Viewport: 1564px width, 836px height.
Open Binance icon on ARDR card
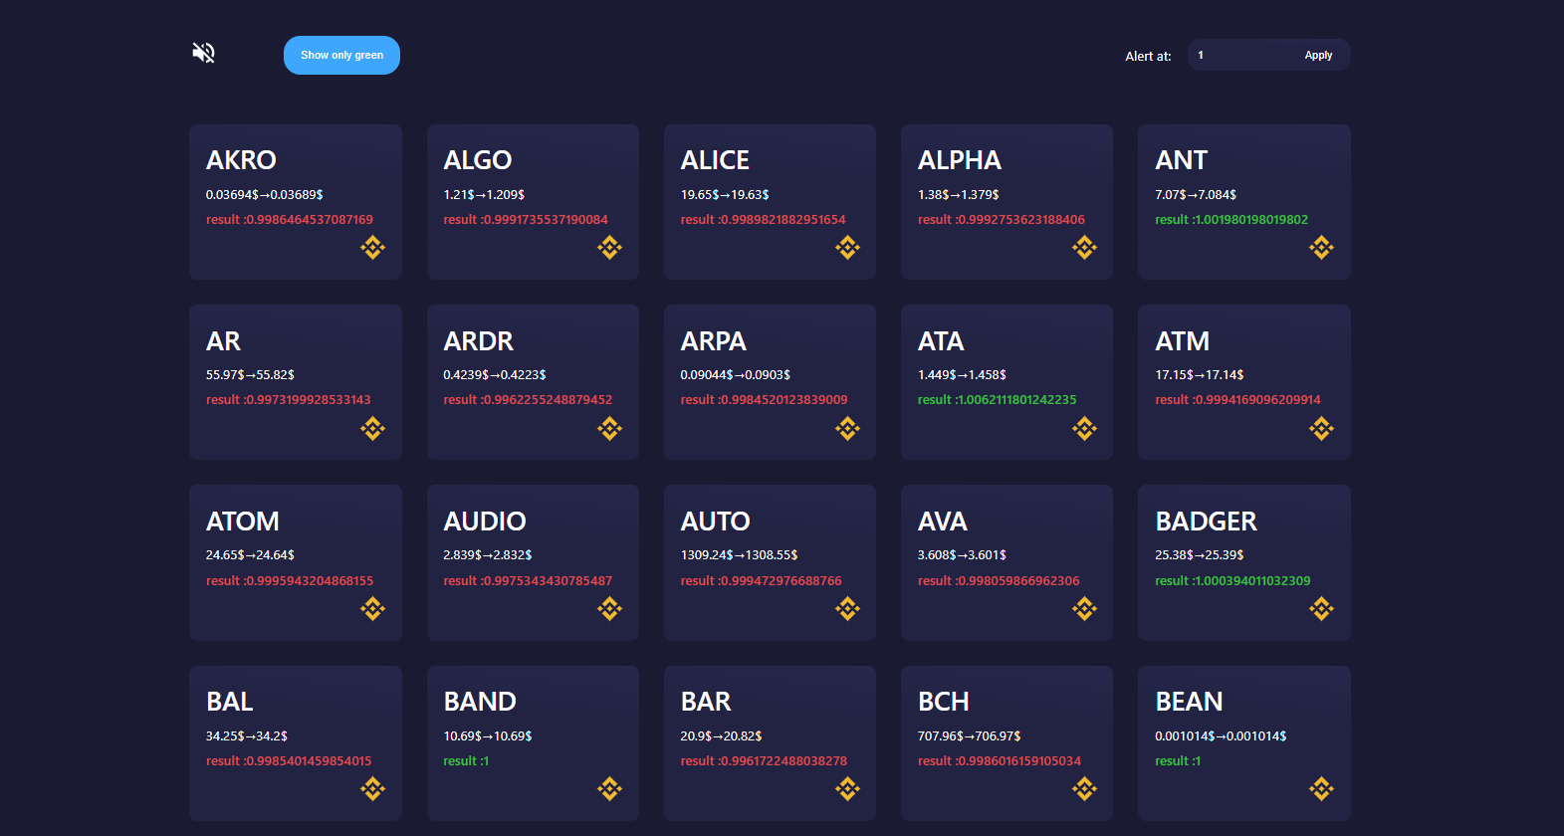609,429
